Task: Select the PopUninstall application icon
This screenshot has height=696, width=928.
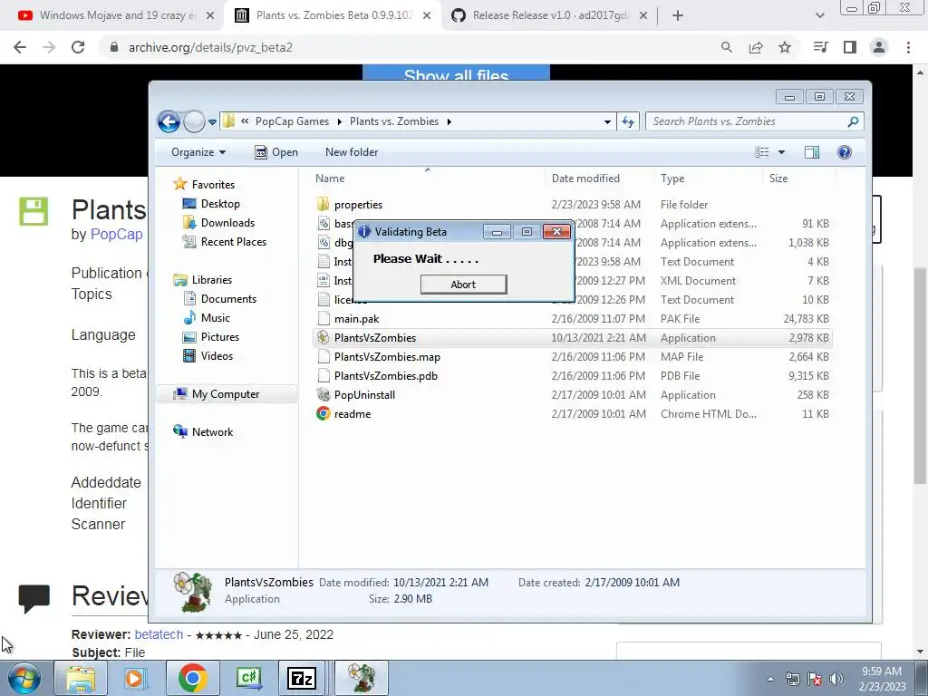Action: click(x=324, y=395)
